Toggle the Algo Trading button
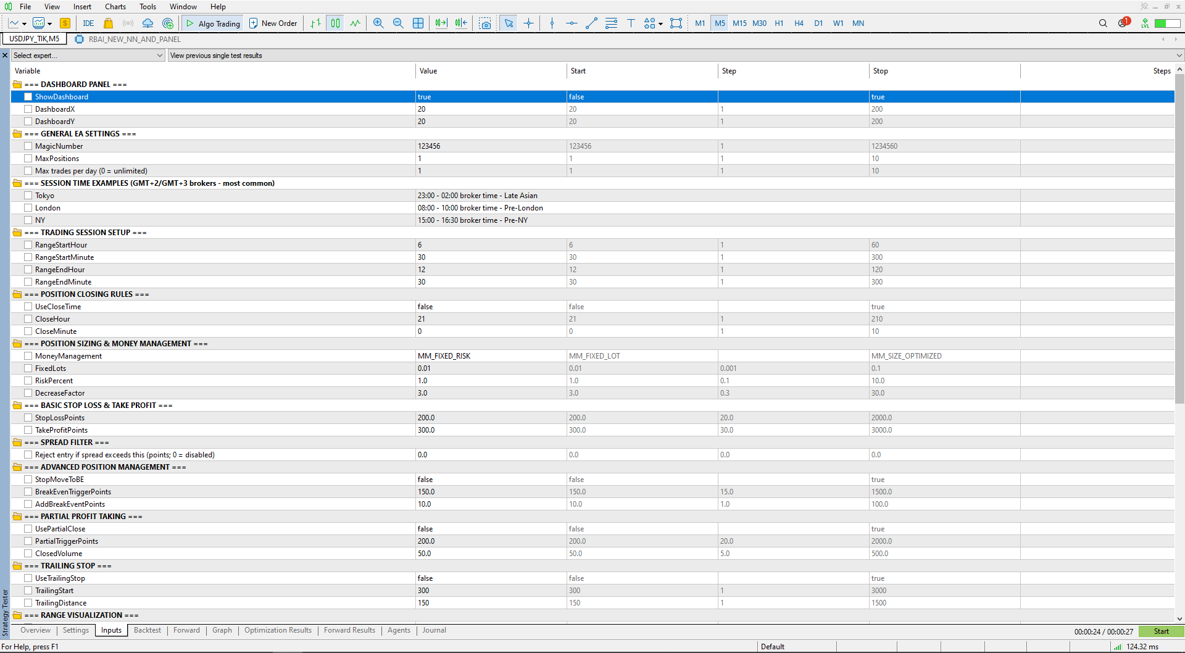The height and width of the screenshot is (653, 1185). pos(213,23)
